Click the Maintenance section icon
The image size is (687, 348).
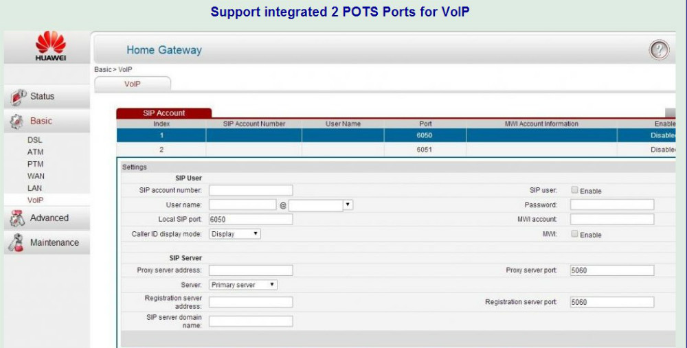point(18,243)
